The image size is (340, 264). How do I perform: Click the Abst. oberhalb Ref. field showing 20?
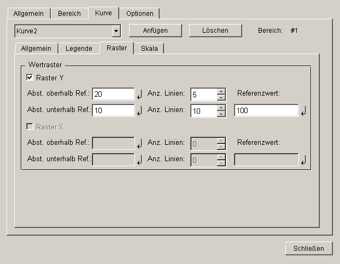pyautogui.click(x=113, y=94)
